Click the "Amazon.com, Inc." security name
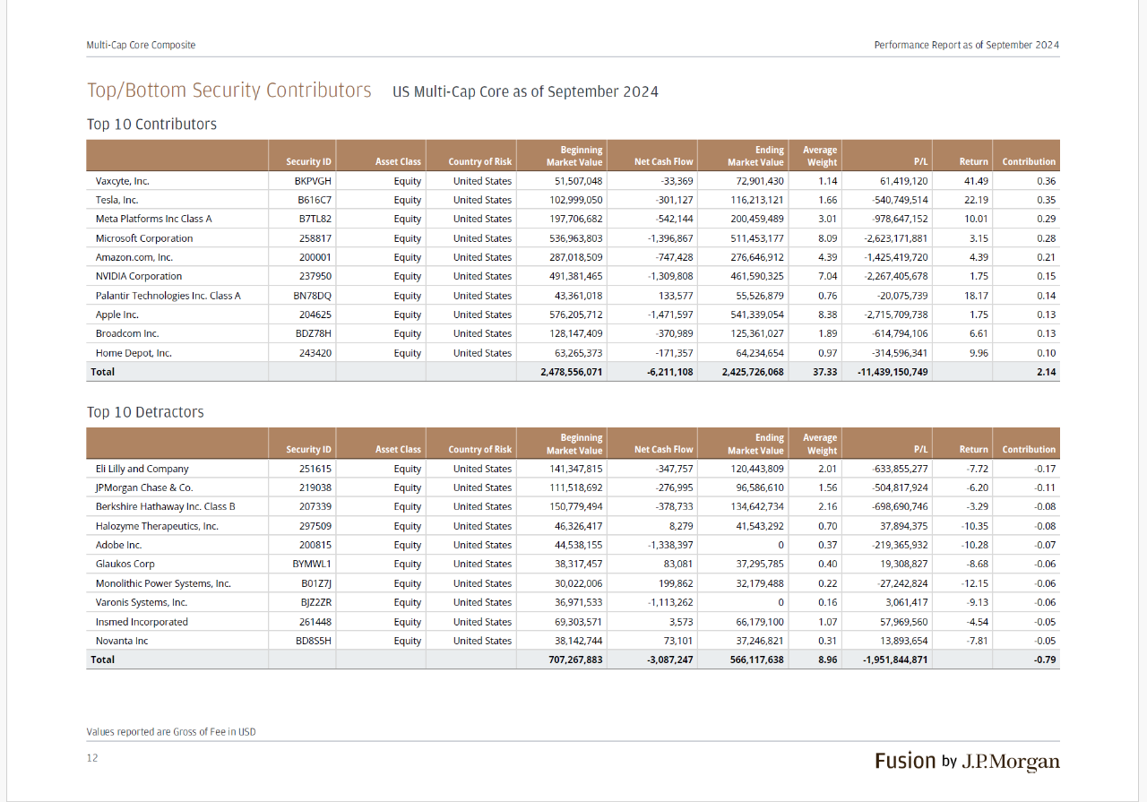 (x=134, y=257)
